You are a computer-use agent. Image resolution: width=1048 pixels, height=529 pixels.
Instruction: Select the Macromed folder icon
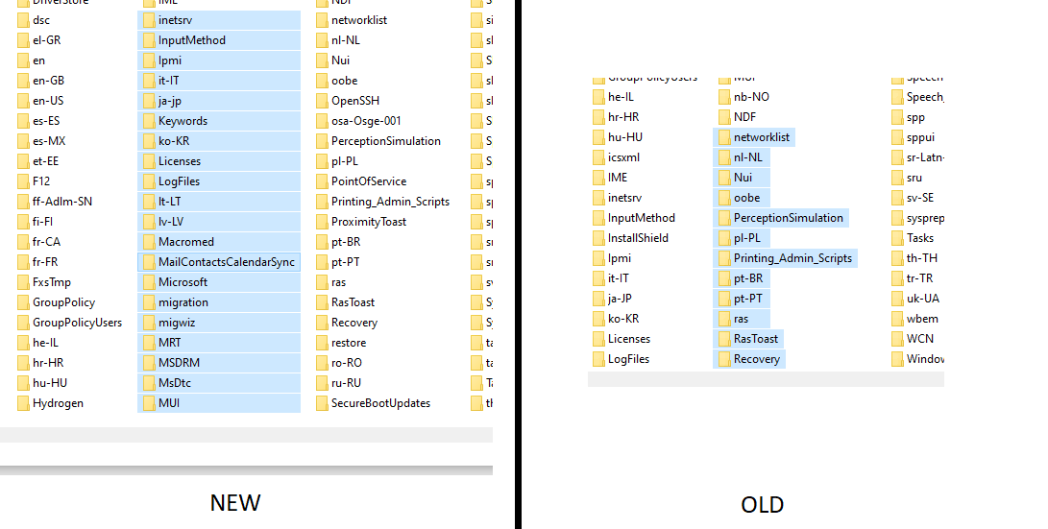tap(149, 242)
